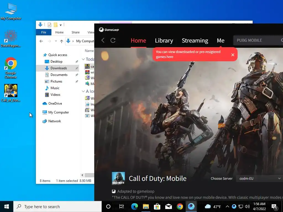Open Task View from the taskbar
Image resolution: width=283 pixels, height=212 pixels.
pyautogui.click(x=122, y=206)
